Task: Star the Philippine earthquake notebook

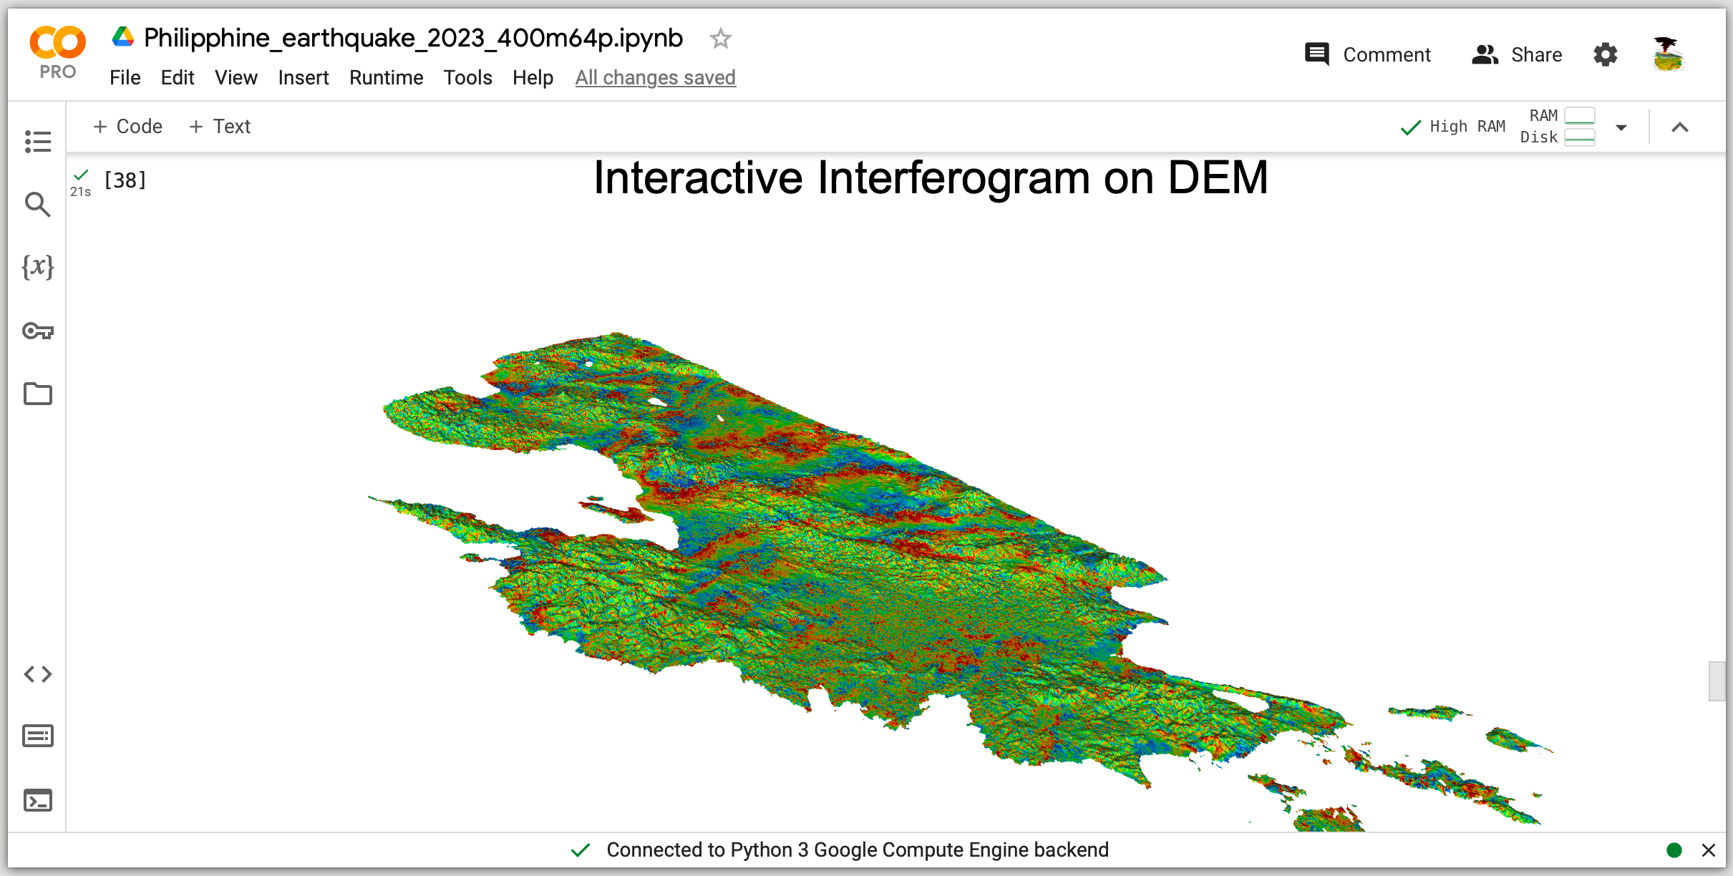Action: pos(720,38)
